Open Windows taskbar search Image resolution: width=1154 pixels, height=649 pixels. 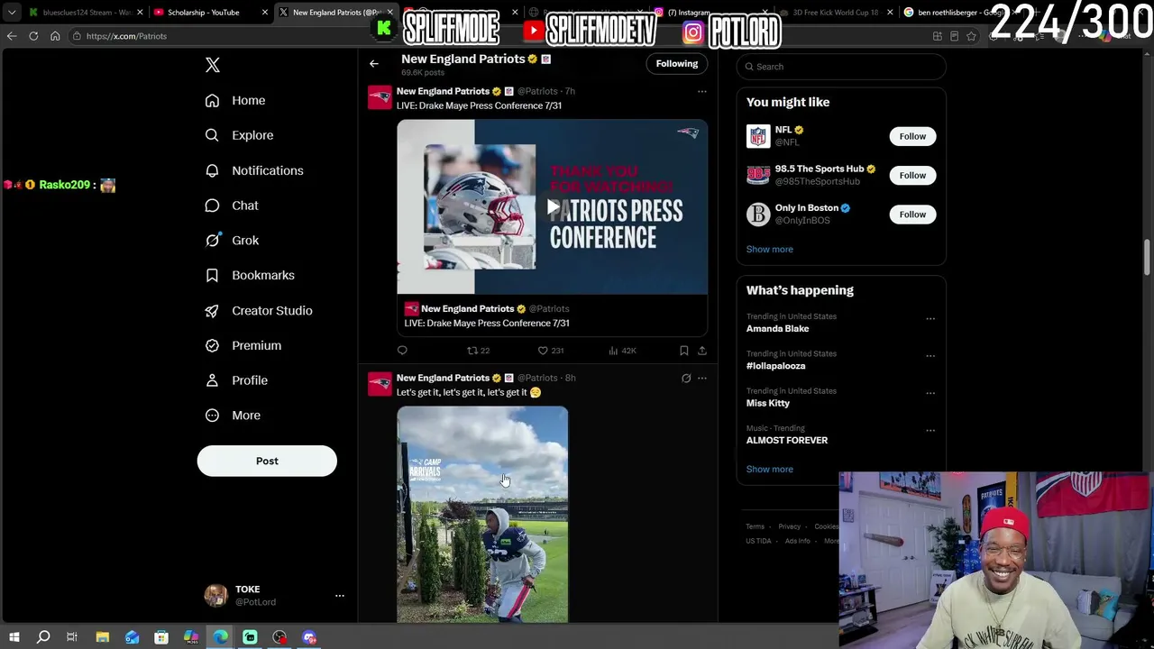pos(42,637)
